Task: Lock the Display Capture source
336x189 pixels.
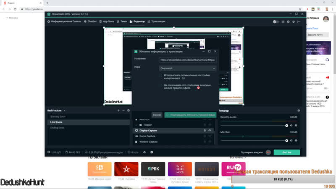Action: pyautogui.click(x=205, y=131)
